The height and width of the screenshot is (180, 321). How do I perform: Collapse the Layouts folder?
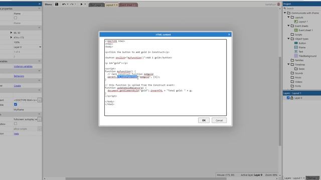pyautogui.click(x=289, y=17)
